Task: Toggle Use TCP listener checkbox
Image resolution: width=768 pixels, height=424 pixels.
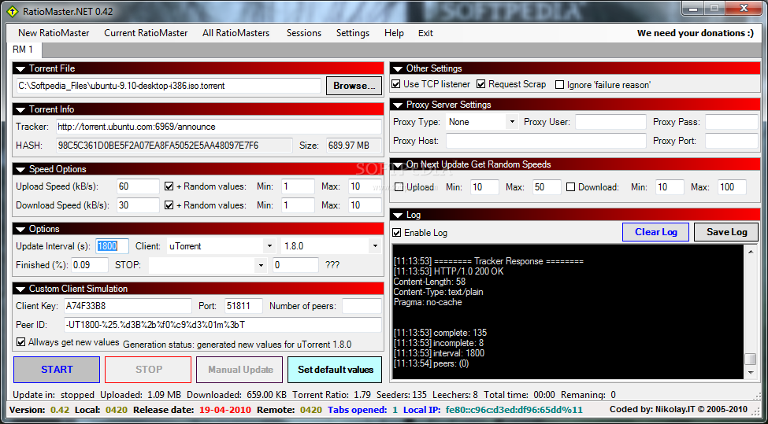Action: tap(395, 84)
